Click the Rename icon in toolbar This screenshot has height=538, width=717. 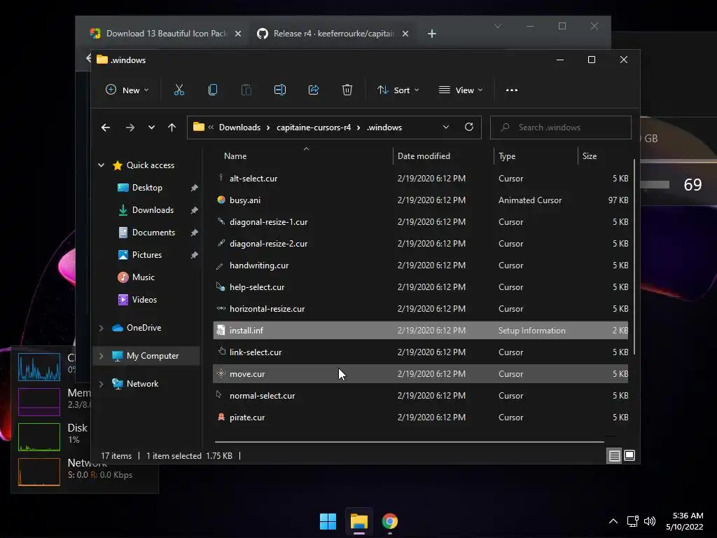point(280,90)
